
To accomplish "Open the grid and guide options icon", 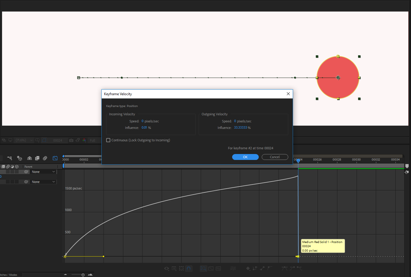I will (37, 140).
